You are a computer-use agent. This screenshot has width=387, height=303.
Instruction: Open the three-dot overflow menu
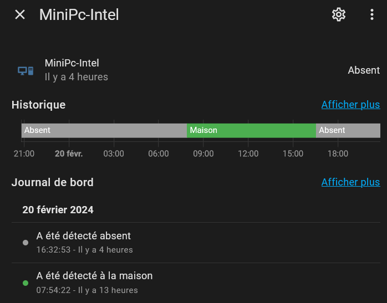tap(372, 14)
